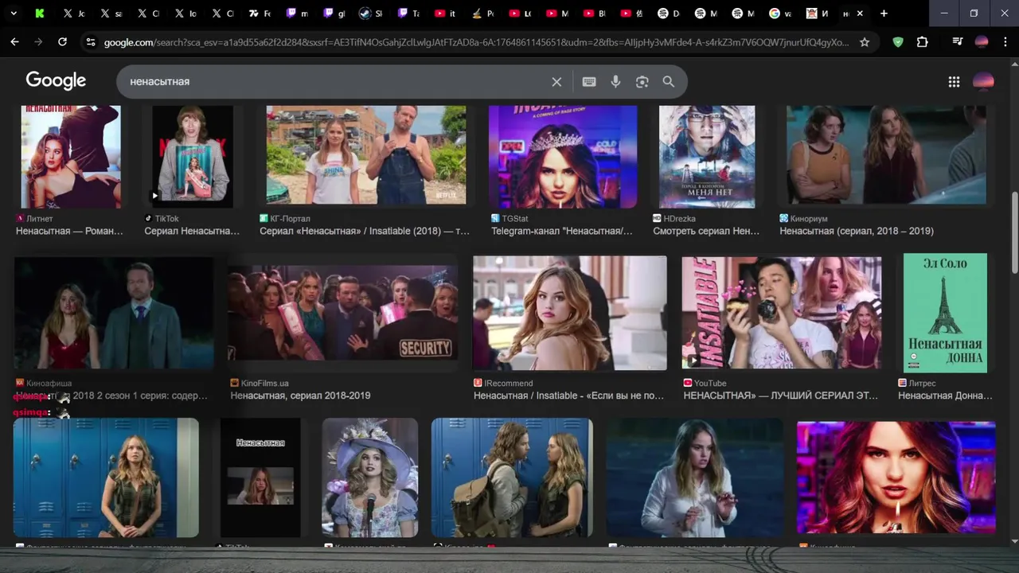Open the KinoFilms.ua security guard image
1019x573 pixels.
coord(342,313)
